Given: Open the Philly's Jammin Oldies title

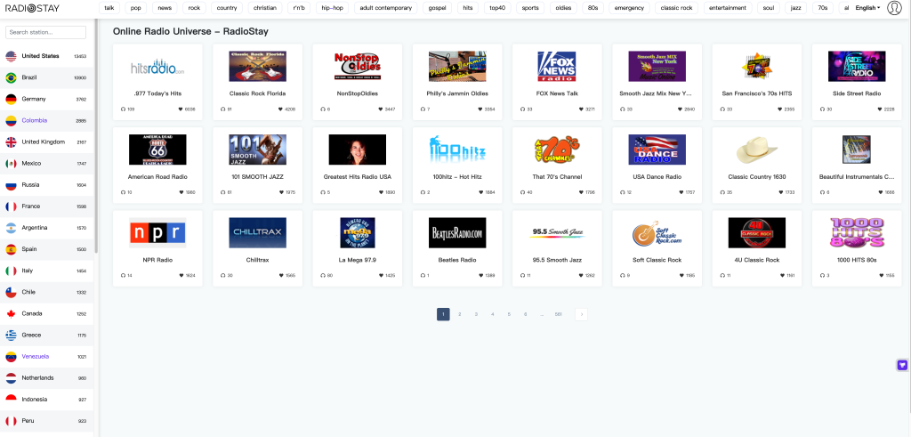Looking at the screenshot, I should click(x=457, y=93).
